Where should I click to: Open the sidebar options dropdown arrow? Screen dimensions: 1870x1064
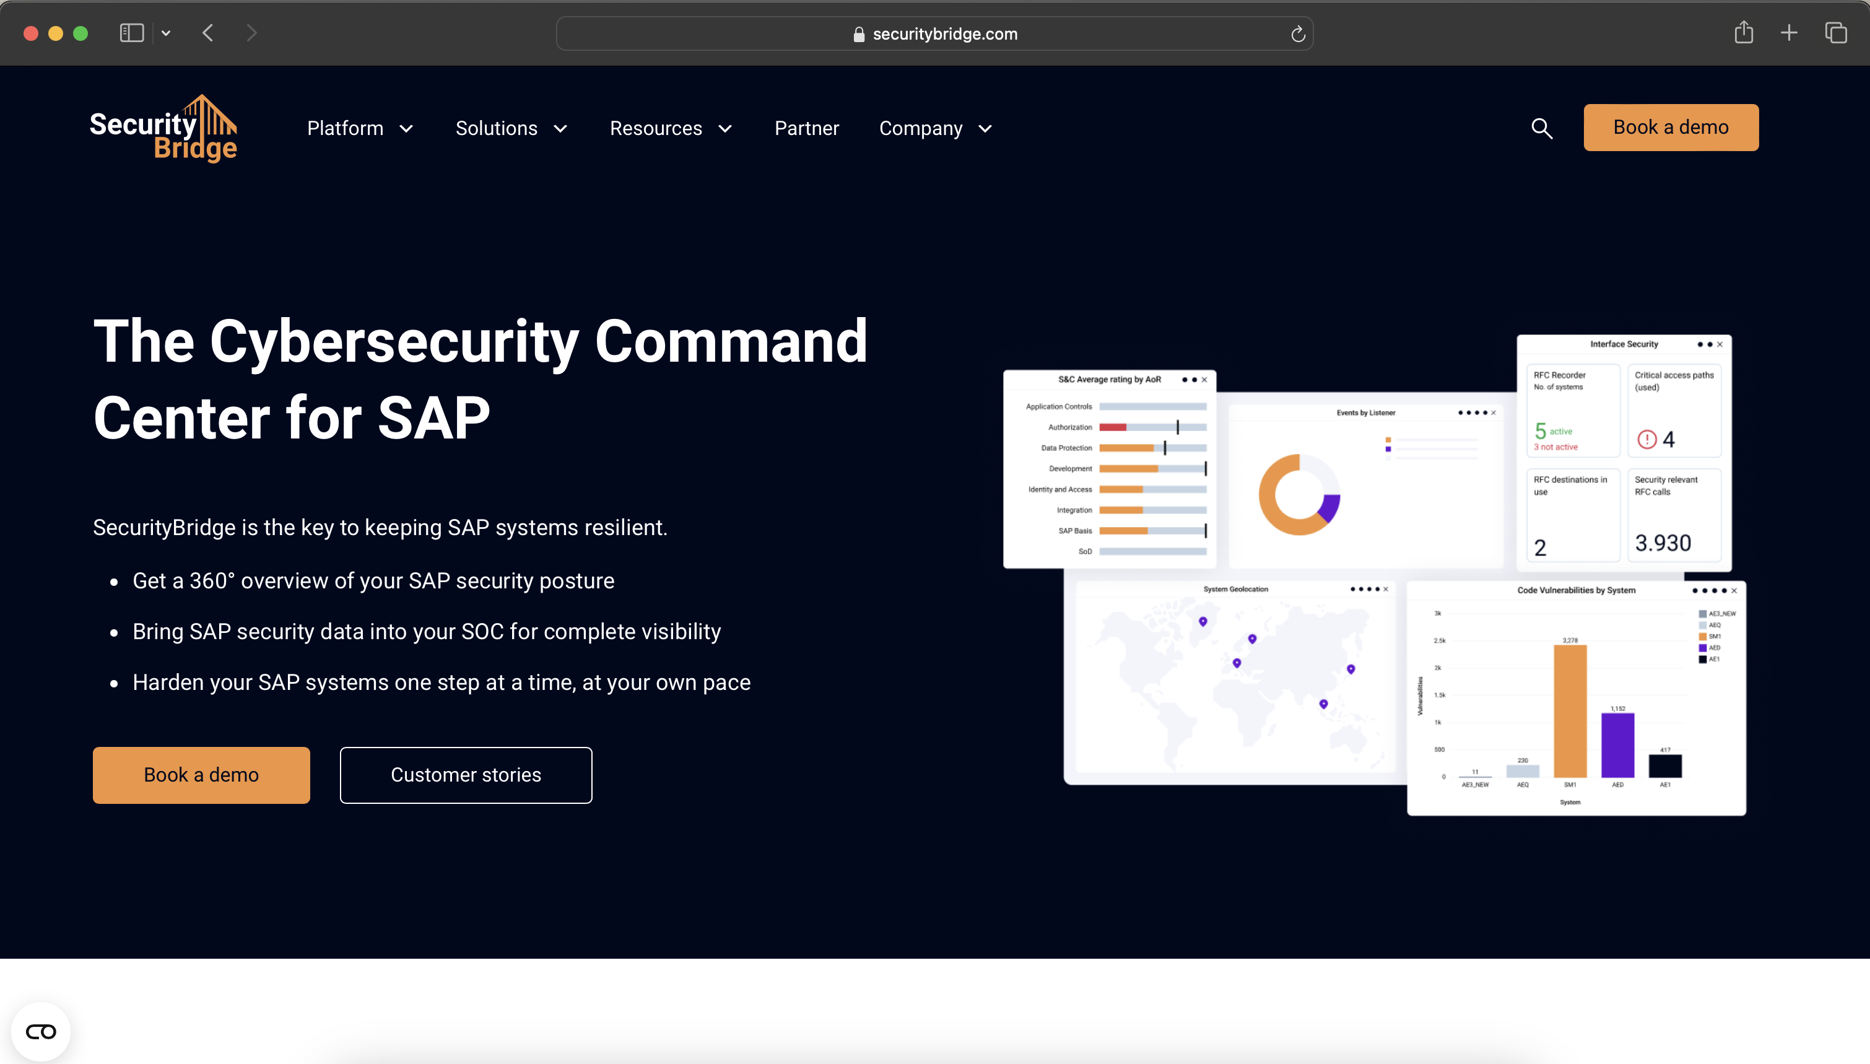click(166, 33)
